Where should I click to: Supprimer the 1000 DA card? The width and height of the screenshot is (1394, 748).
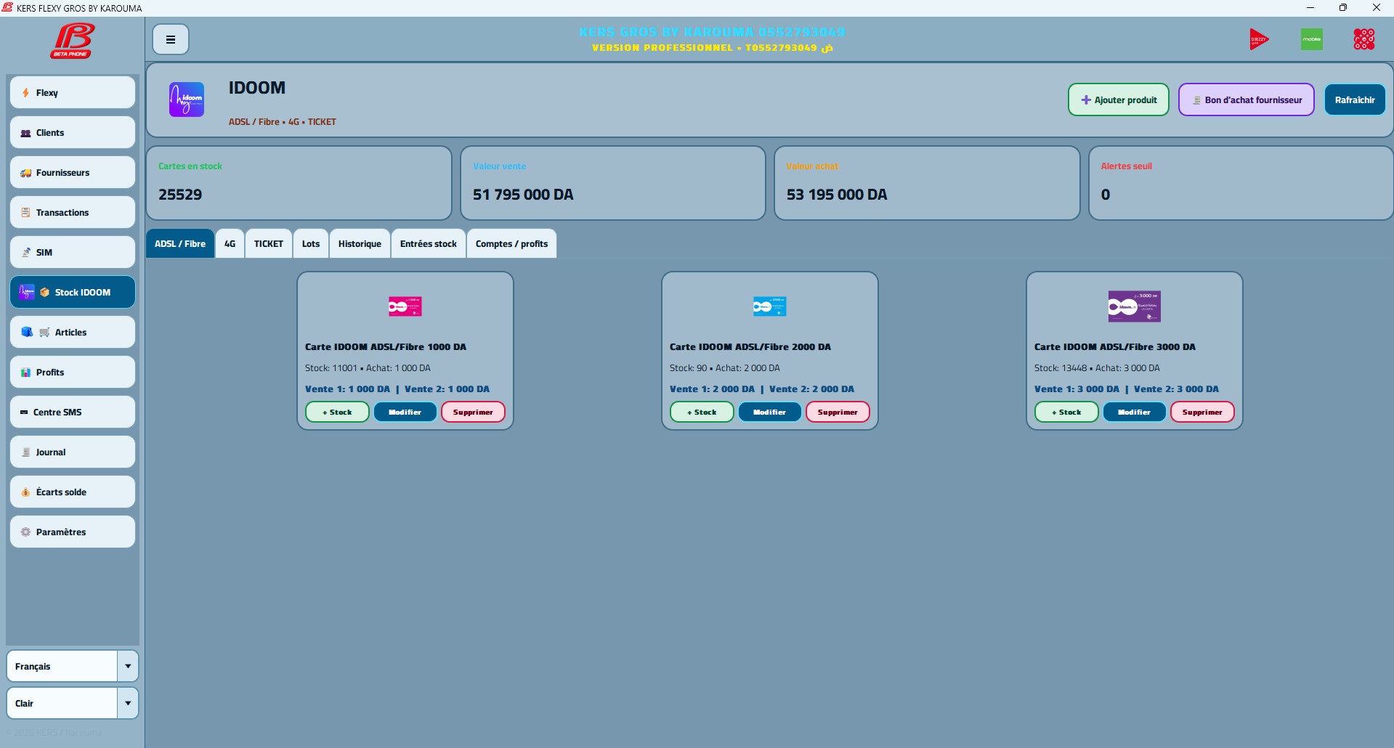473,412
